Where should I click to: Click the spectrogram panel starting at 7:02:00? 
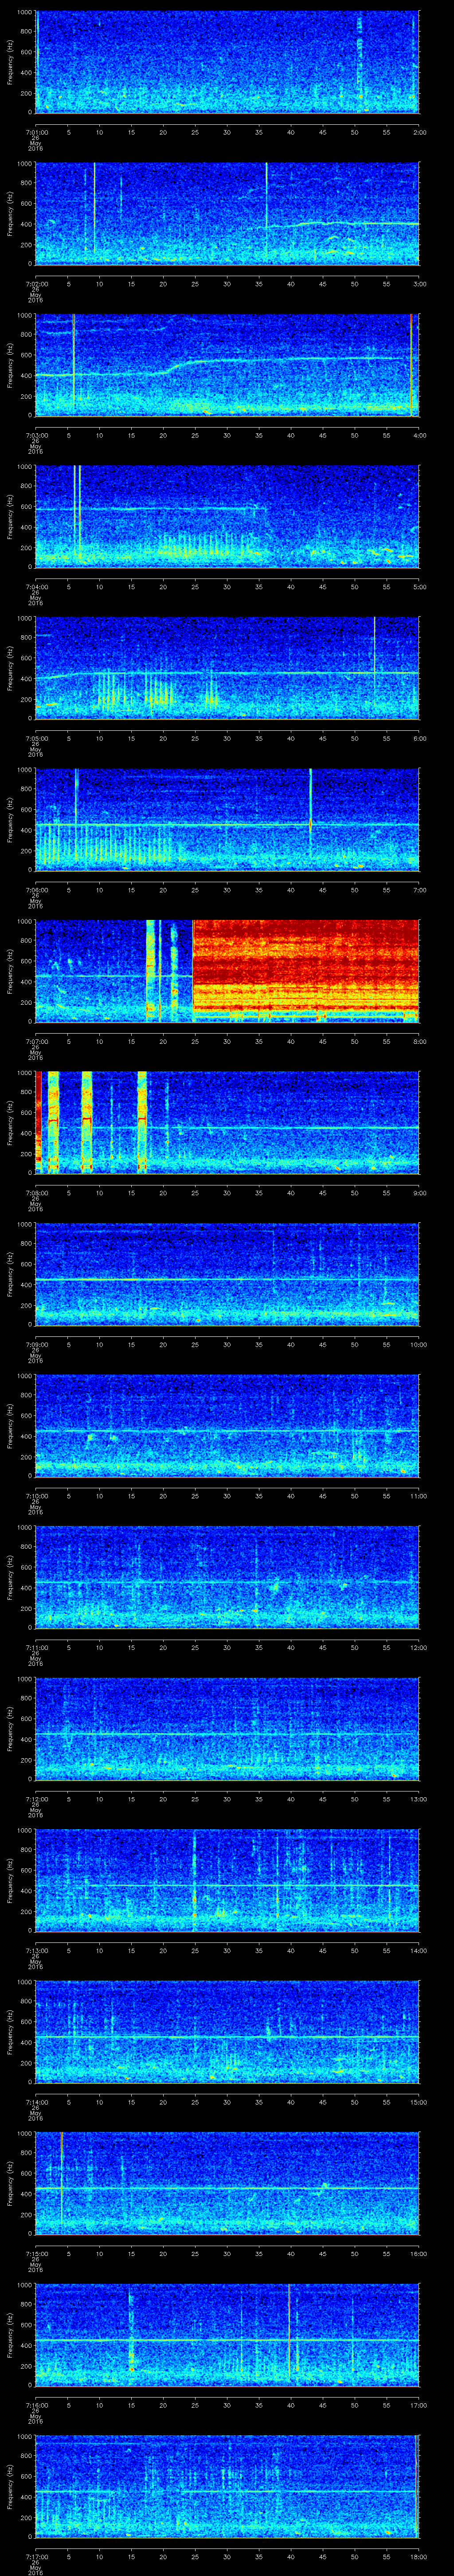pyautogui.click(x=227, y=214)
